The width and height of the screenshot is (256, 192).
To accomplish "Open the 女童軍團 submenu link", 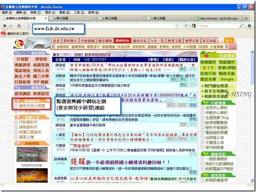I will (x=217, y=47).
